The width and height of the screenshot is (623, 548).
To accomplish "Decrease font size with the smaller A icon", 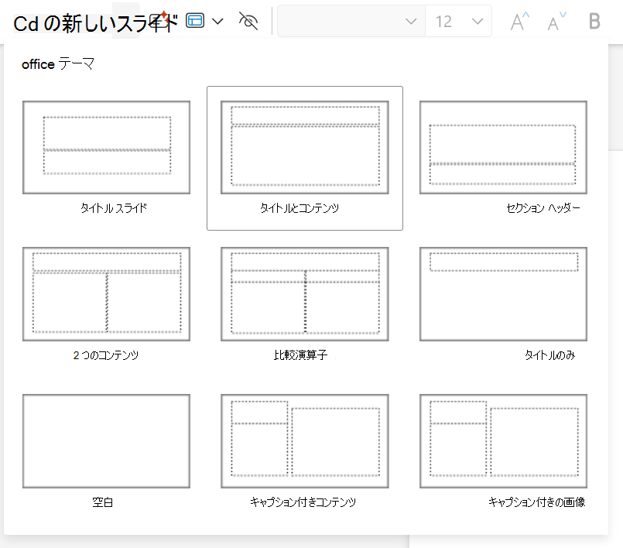I will (556, 21).
